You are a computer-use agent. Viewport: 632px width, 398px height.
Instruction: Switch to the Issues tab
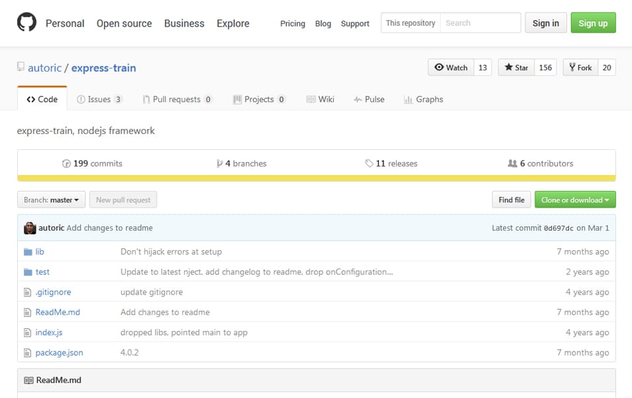tap(99, 99)
